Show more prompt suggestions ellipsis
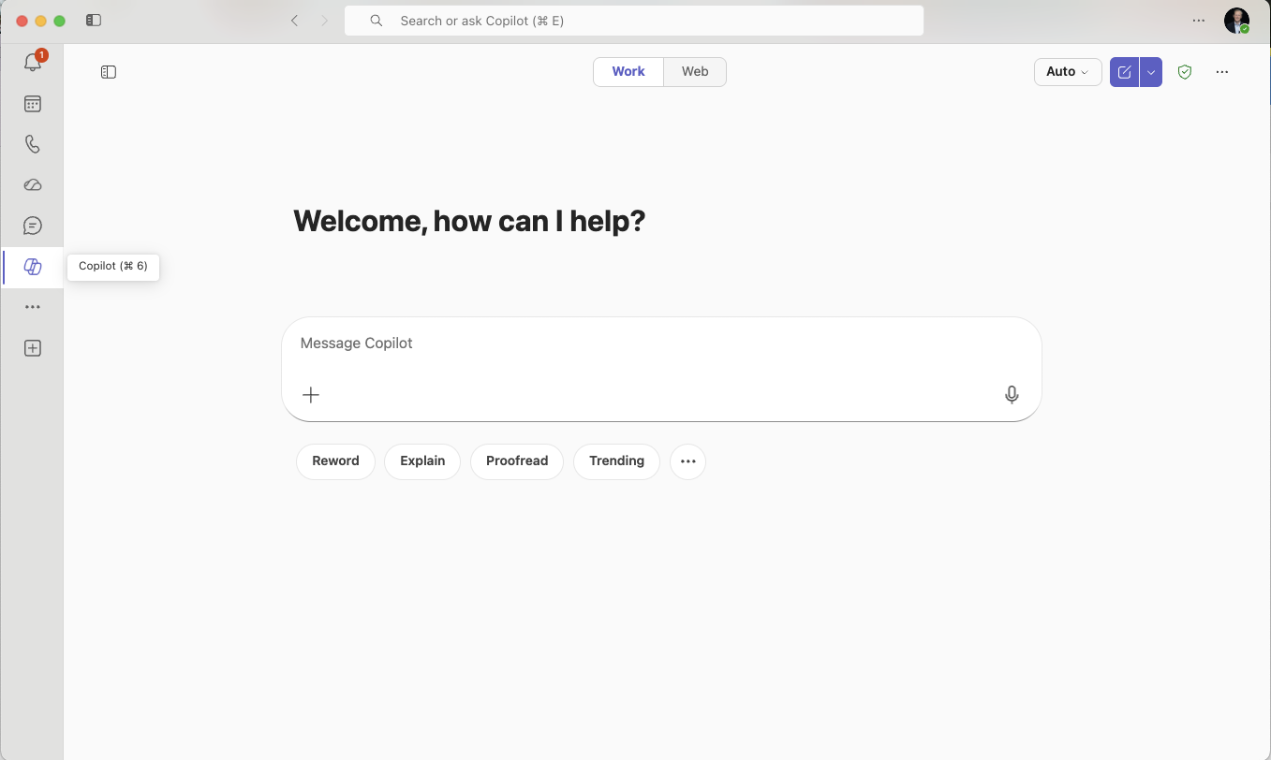This screenshot has height=760, width=1271. 688,461
